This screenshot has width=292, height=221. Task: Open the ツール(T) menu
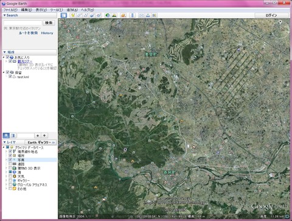57,10
